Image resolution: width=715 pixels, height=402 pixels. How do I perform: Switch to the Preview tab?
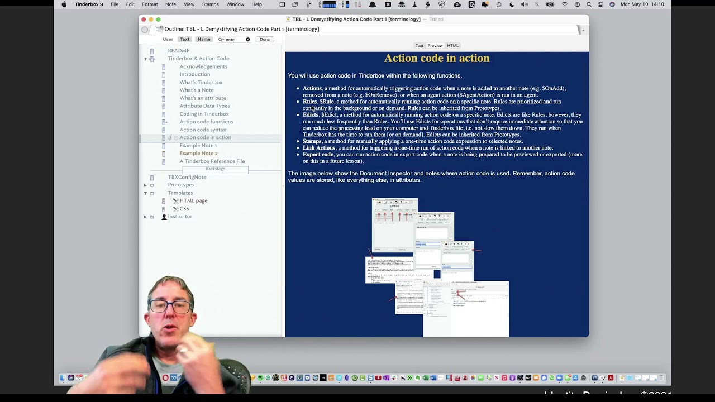click(435, 46)
